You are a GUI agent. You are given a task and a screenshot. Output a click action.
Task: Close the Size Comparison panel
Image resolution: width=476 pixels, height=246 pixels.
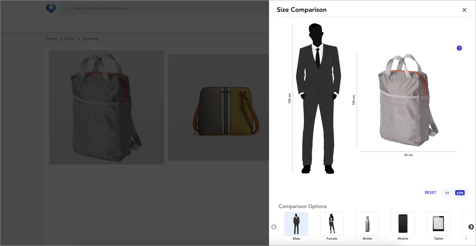click(x=464, y=10)
